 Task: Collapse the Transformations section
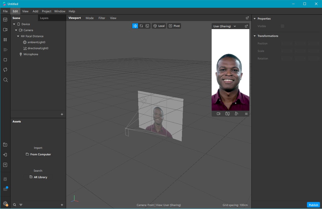tap(255, 36)
